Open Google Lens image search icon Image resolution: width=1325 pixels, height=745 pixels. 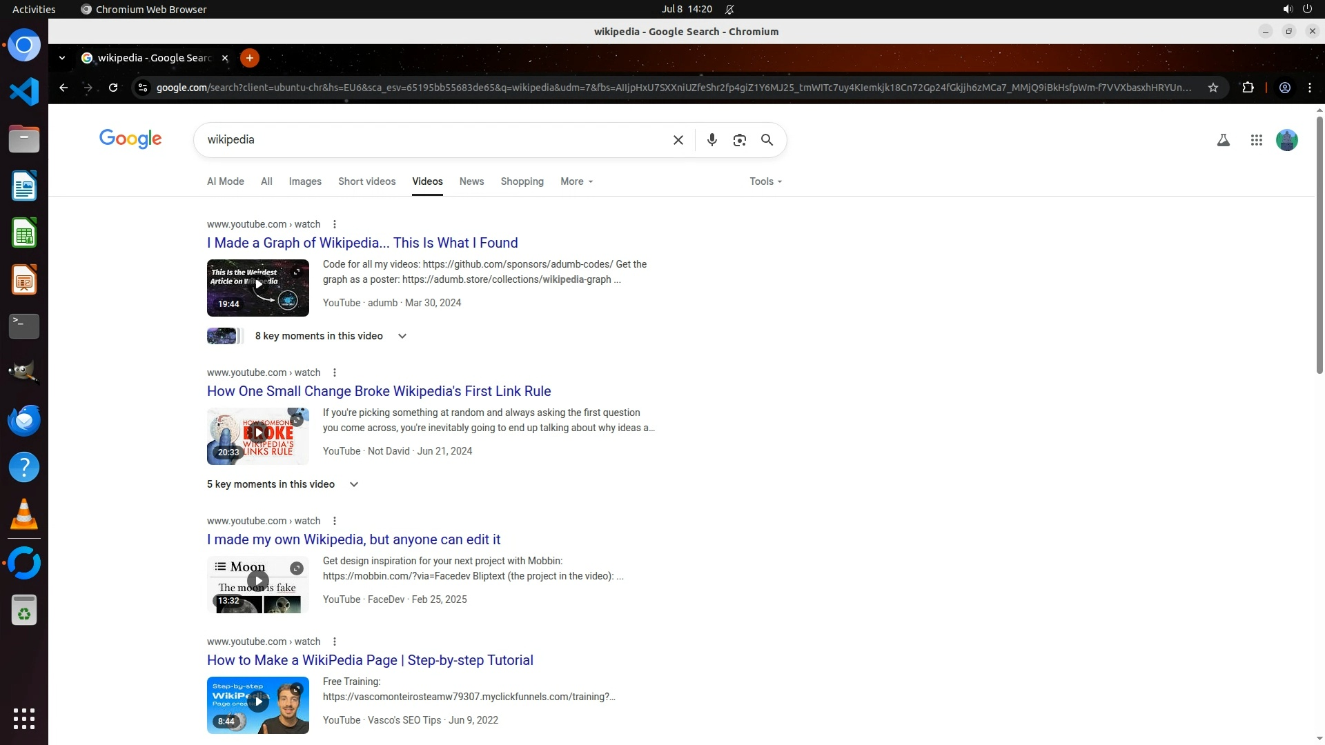pos(739,140)
